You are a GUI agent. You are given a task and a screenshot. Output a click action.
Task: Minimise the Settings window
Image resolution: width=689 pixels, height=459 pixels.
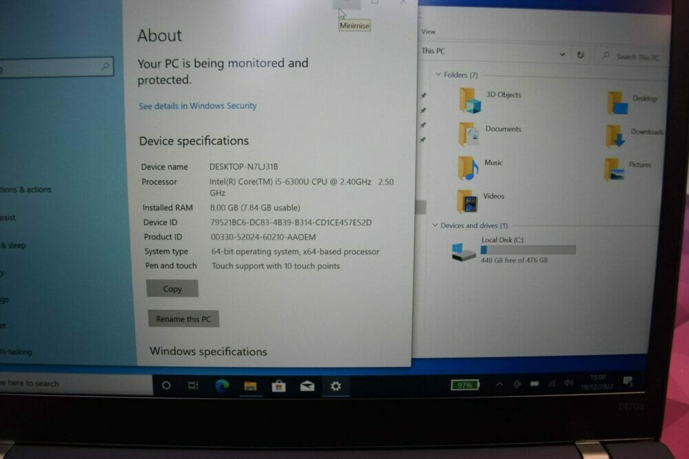point(347,3)
